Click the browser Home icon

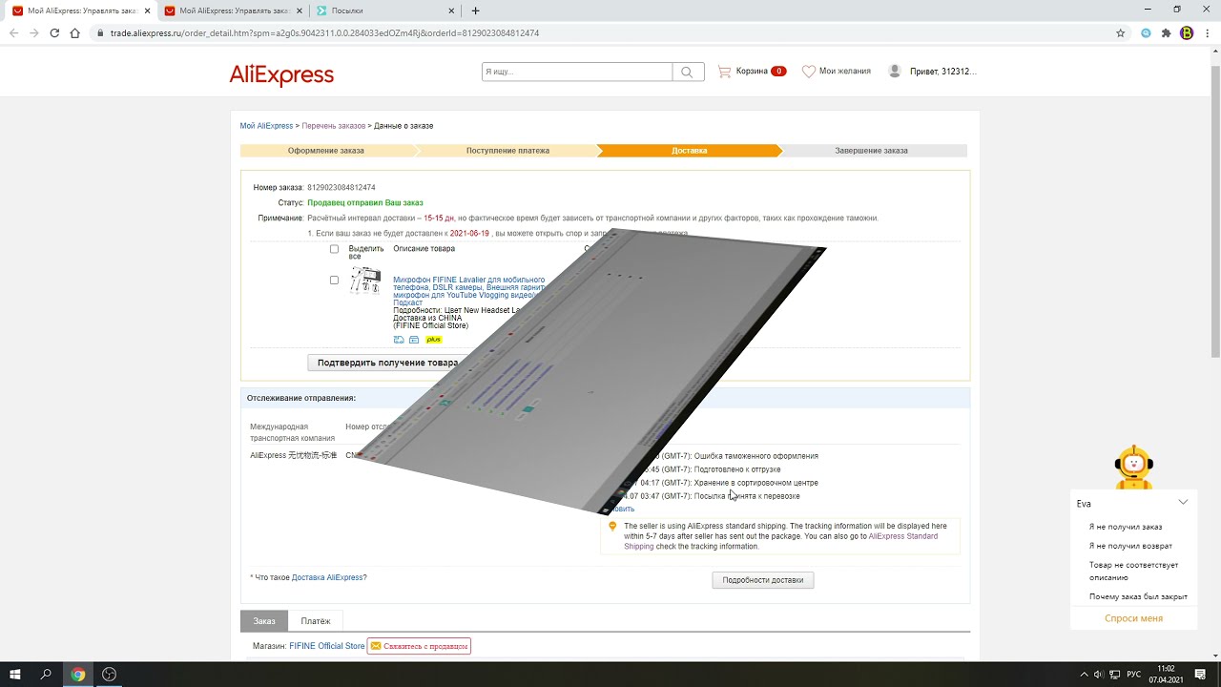(75, 33)
